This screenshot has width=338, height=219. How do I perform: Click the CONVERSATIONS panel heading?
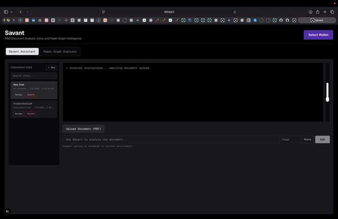pyautogui.click(x=21, y=68)
